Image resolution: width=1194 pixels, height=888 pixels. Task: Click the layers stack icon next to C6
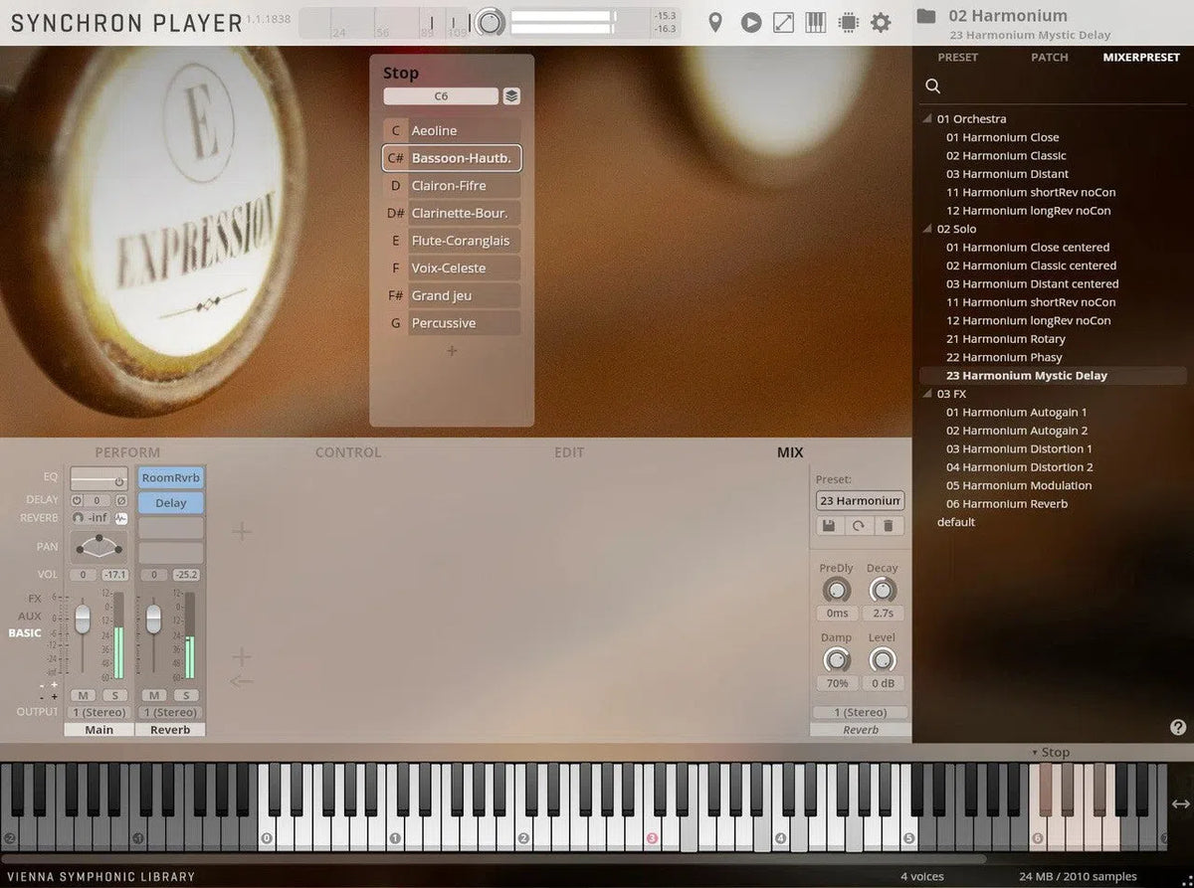(x=510, y=95)
